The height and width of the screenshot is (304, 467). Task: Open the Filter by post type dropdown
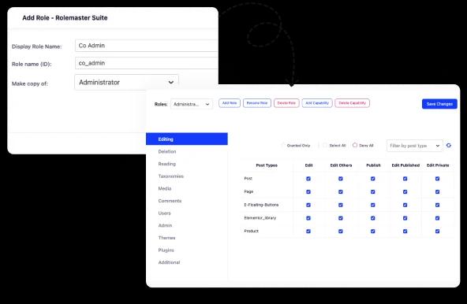pyautogui.click(x=415, y=146)
